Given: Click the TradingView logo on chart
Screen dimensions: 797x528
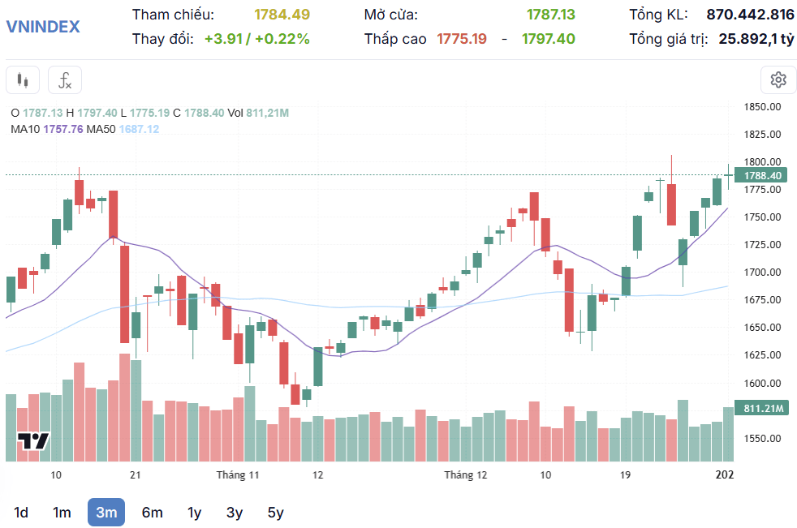Looking at the screenshot, I should [33, 441].
